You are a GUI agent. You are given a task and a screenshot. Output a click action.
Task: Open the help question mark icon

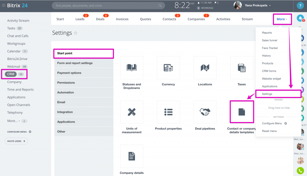coord(300,6)
